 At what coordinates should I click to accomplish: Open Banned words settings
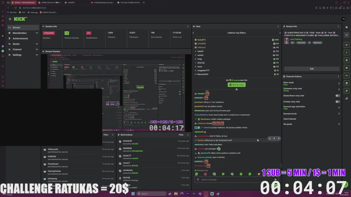[312, 114]
